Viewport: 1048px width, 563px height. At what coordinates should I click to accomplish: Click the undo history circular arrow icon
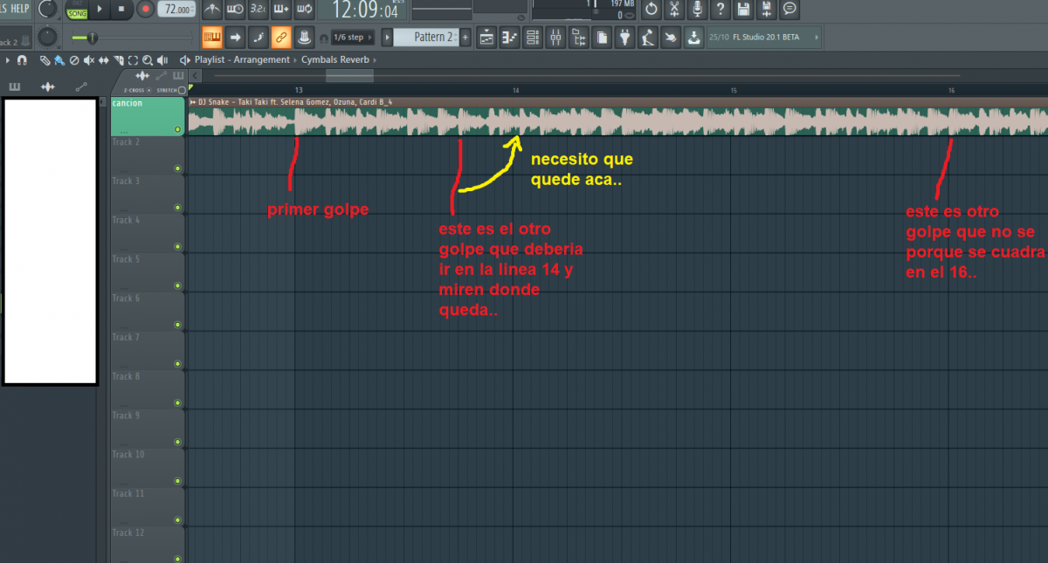tap(652, 10)
